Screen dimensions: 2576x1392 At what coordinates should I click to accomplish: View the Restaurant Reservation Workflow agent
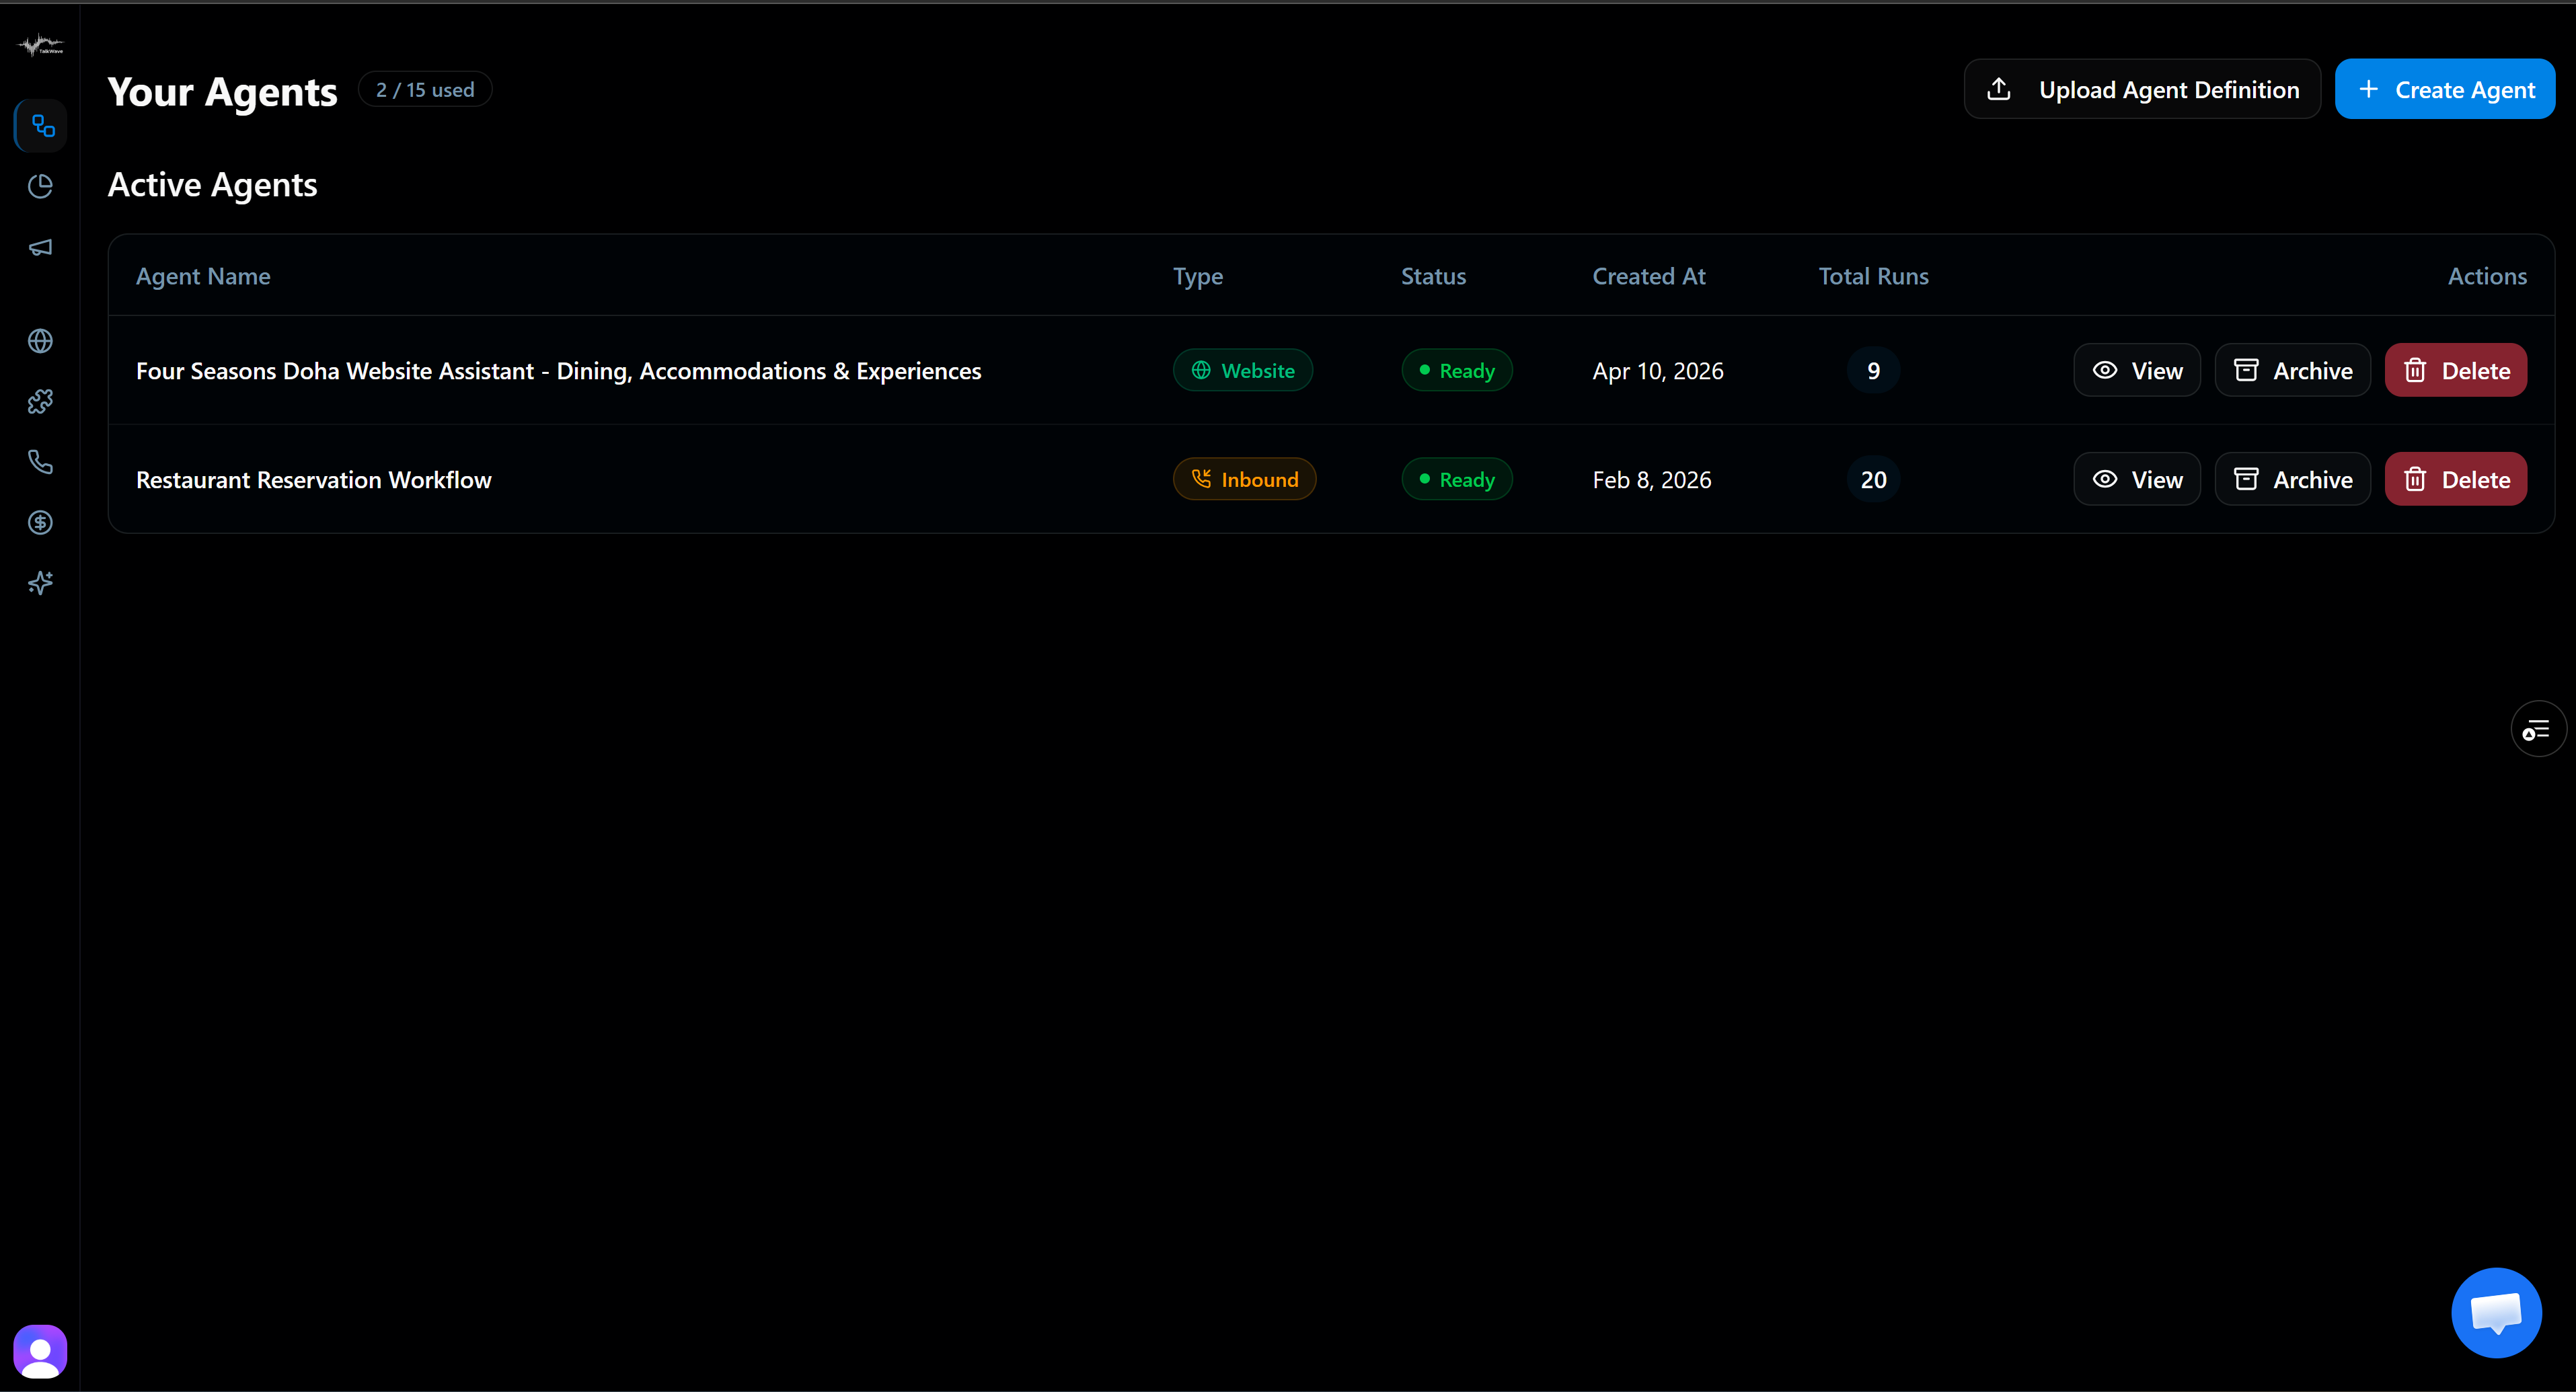(x=2136, y=480)
